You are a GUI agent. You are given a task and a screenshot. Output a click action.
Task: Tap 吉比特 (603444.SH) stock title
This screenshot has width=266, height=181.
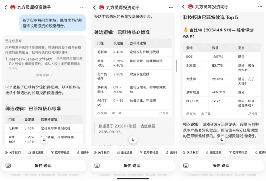pyautogui.click(x=218, y=33)
